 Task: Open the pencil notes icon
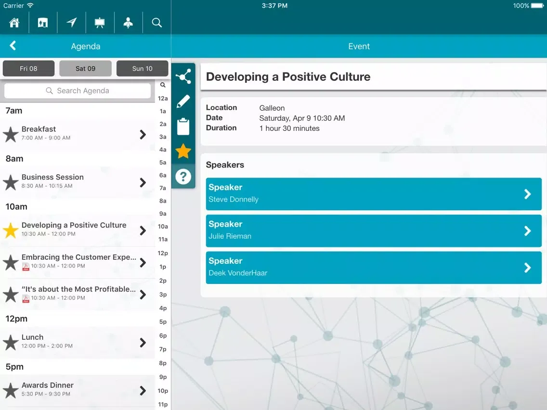click(x=183, y=102)
